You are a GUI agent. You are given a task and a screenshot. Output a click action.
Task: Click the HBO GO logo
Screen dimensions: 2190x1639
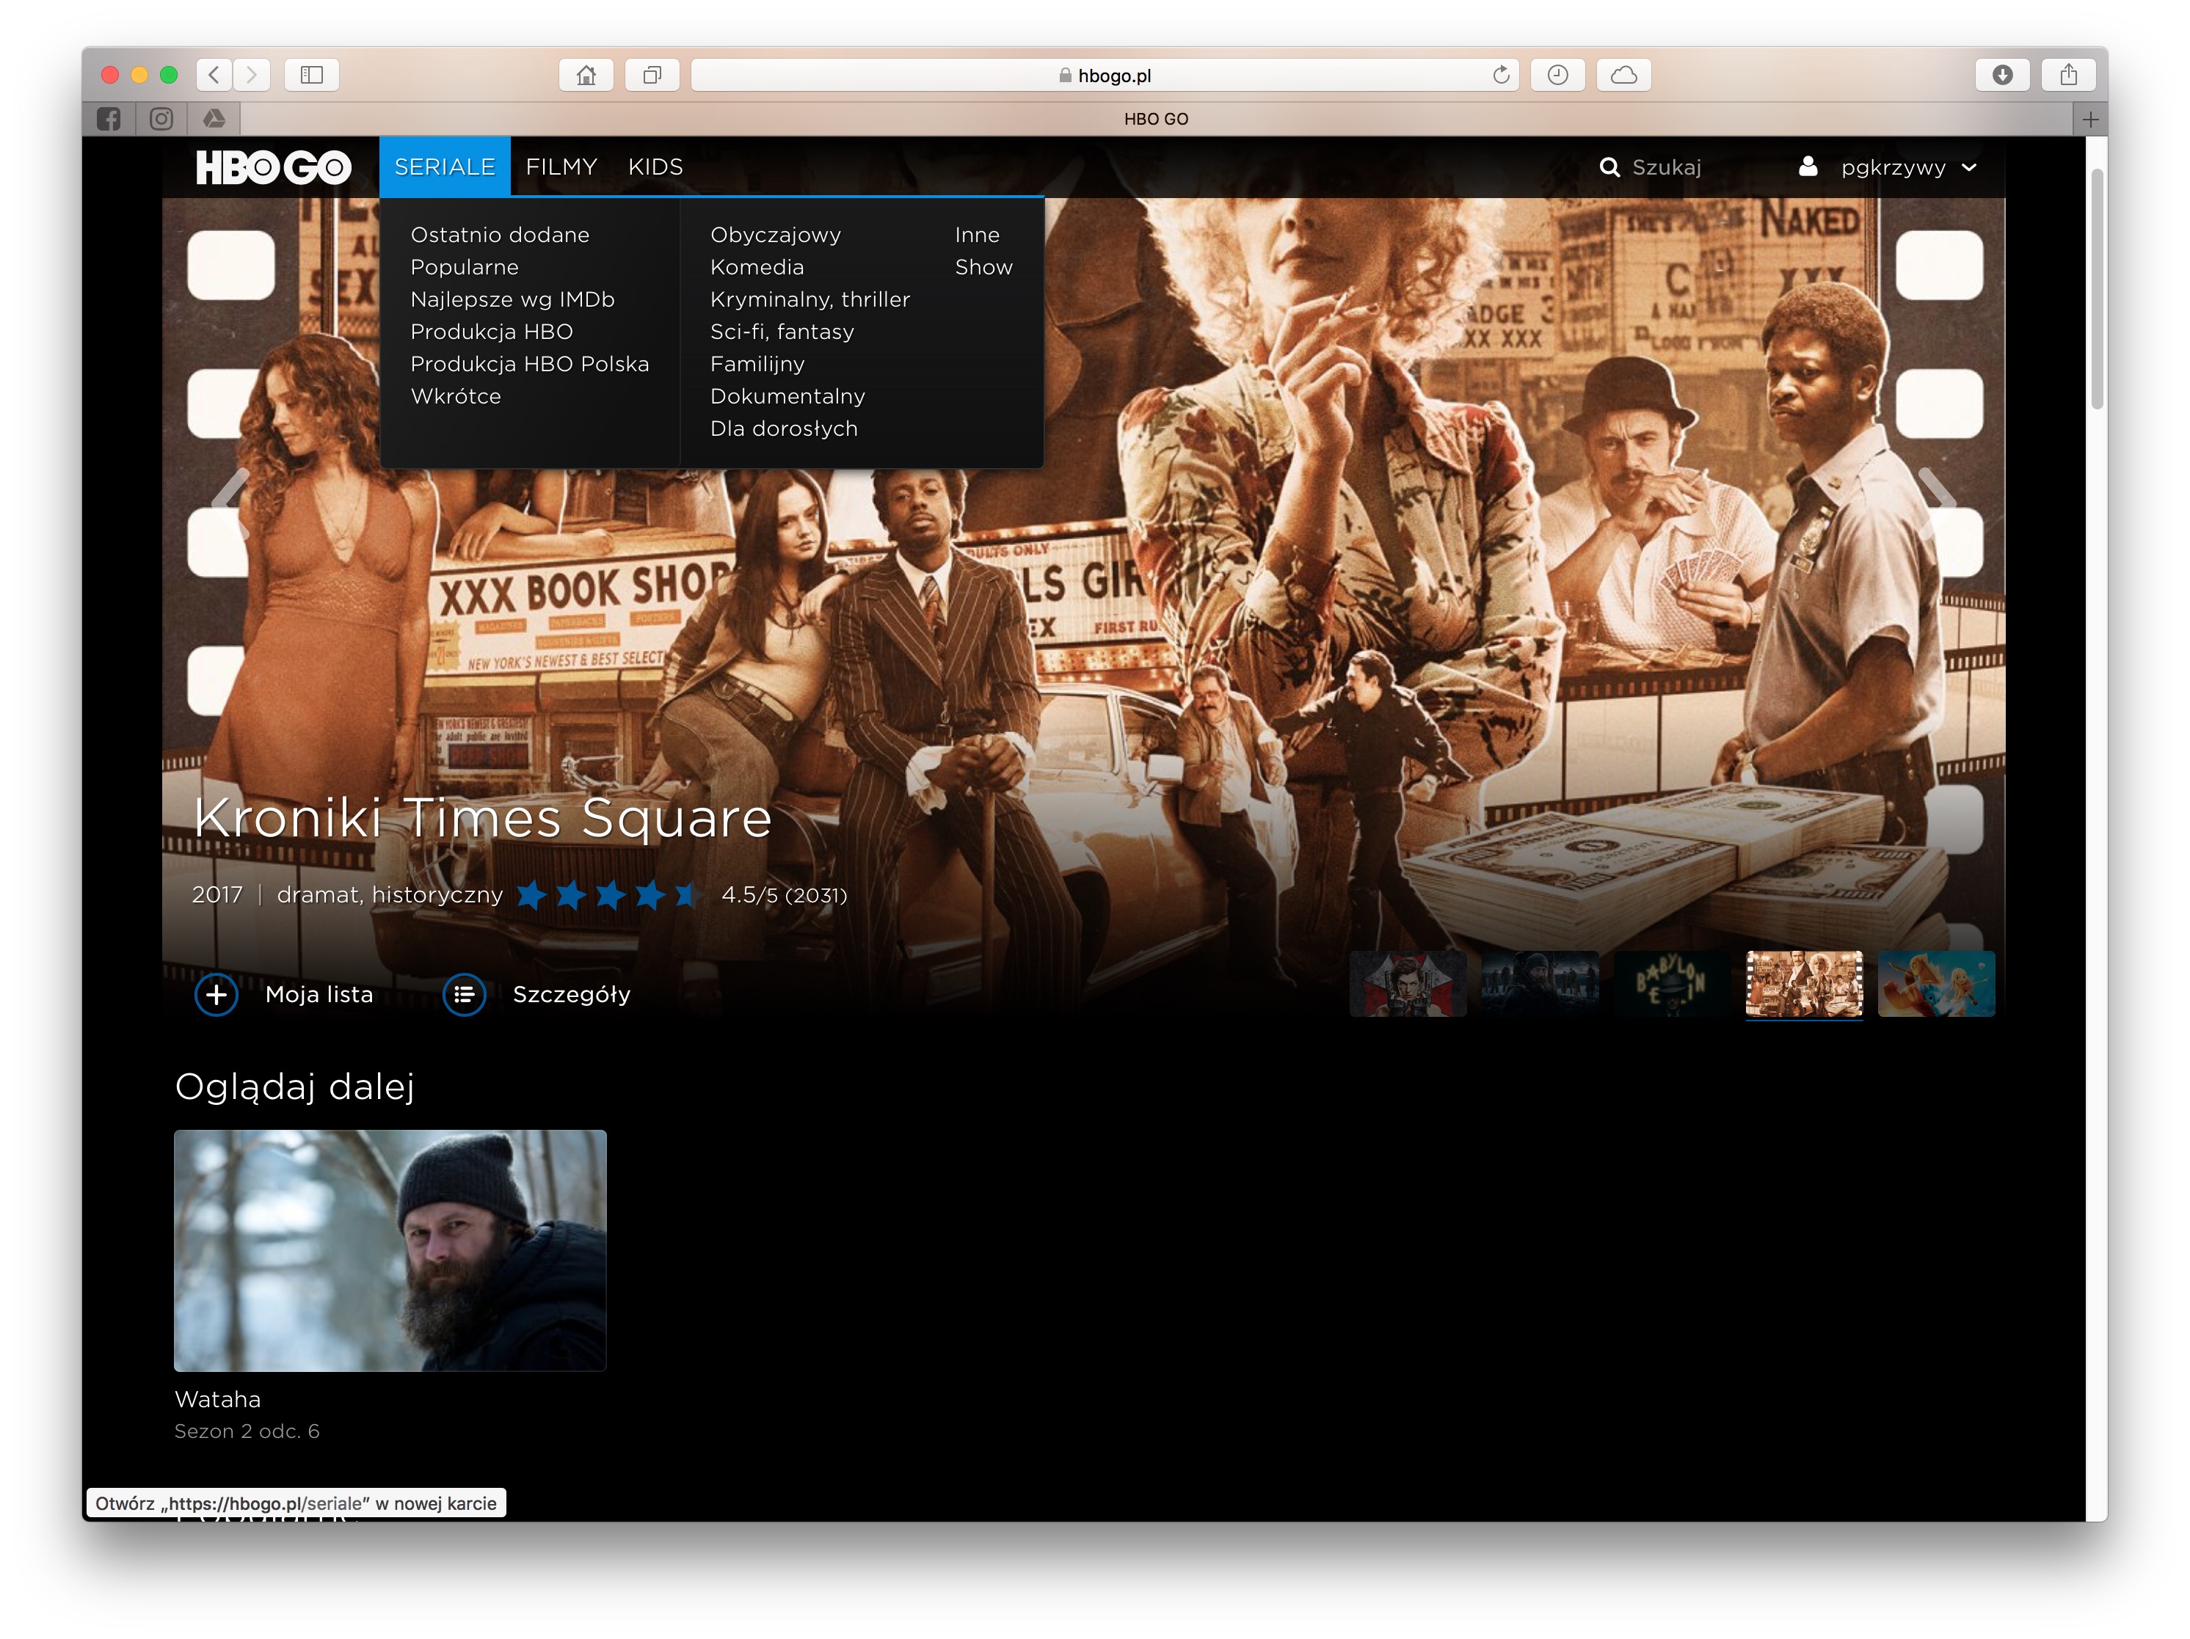[273, 167]
